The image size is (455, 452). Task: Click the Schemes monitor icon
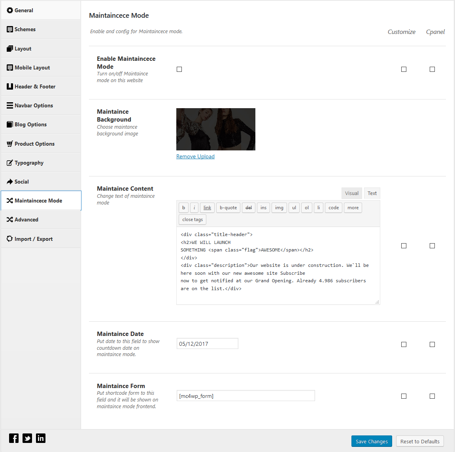point(10,29)
